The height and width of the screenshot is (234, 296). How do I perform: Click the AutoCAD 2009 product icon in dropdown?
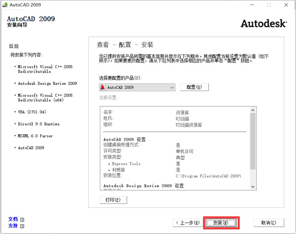click(x=103, y=87)
